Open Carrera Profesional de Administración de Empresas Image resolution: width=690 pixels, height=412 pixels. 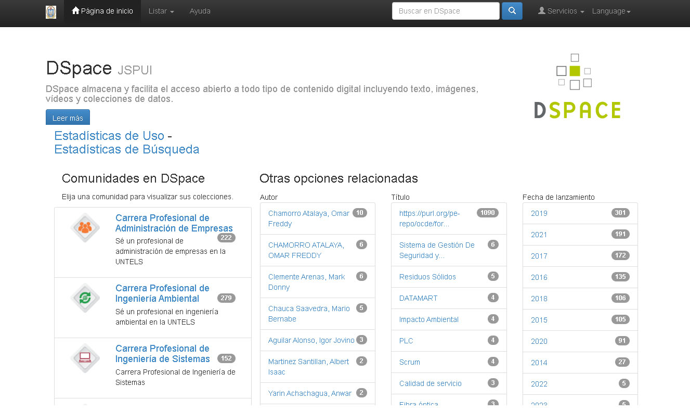174,223
